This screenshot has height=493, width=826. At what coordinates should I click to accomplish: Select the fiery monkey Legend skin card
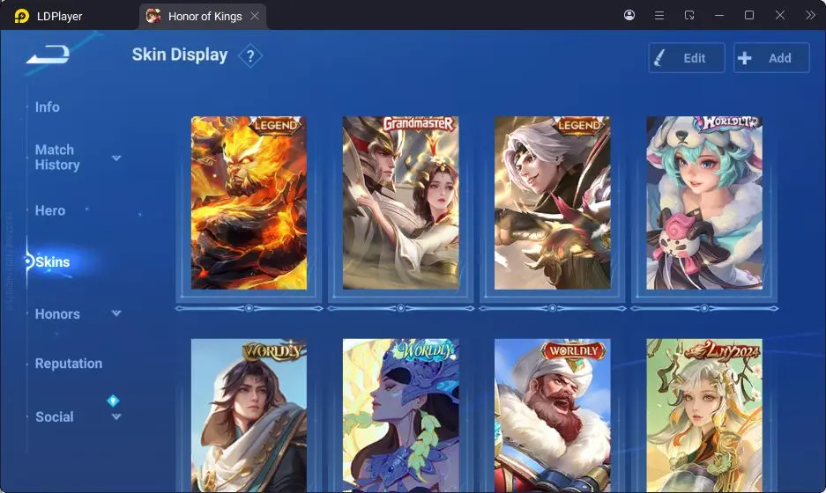coord(249,202)
